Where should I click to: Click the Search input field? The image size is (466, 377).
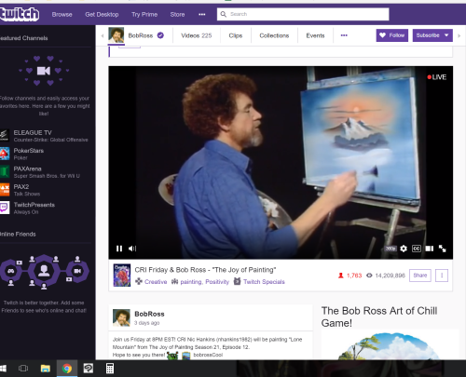click(303, 14)
